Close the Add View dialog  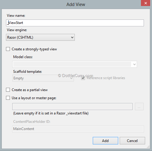tap(145, 3)
